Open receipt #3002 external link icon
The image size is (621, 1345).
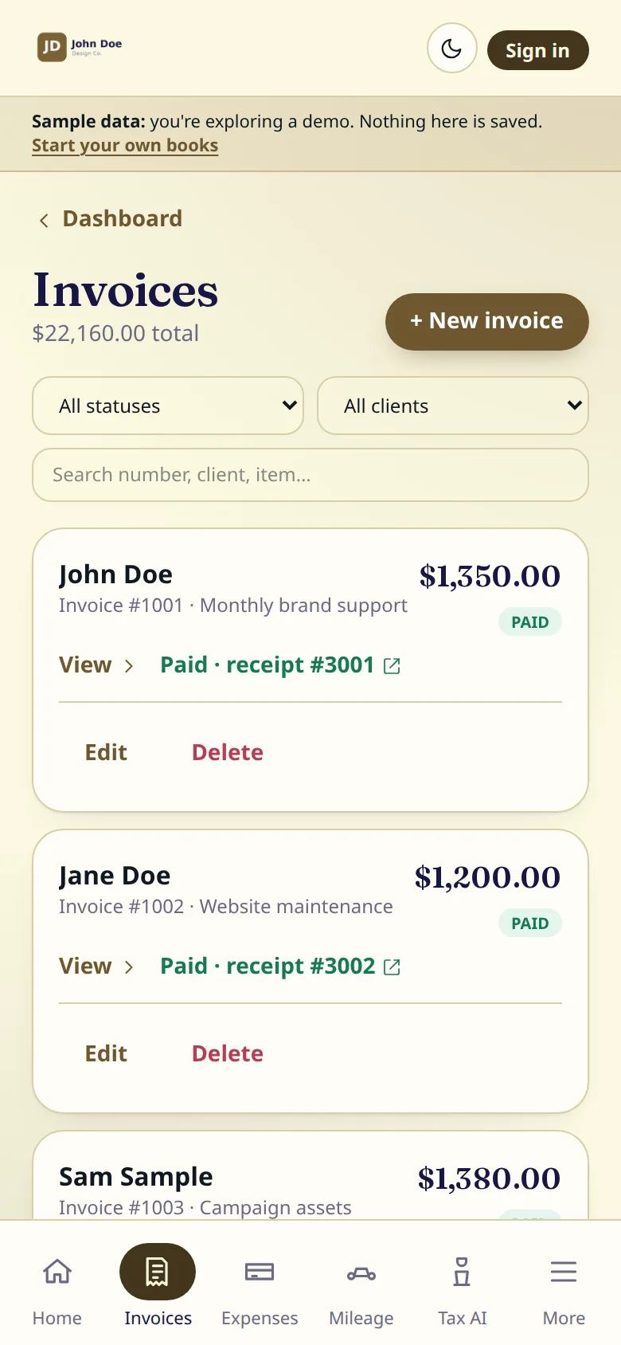pos(392,967)
